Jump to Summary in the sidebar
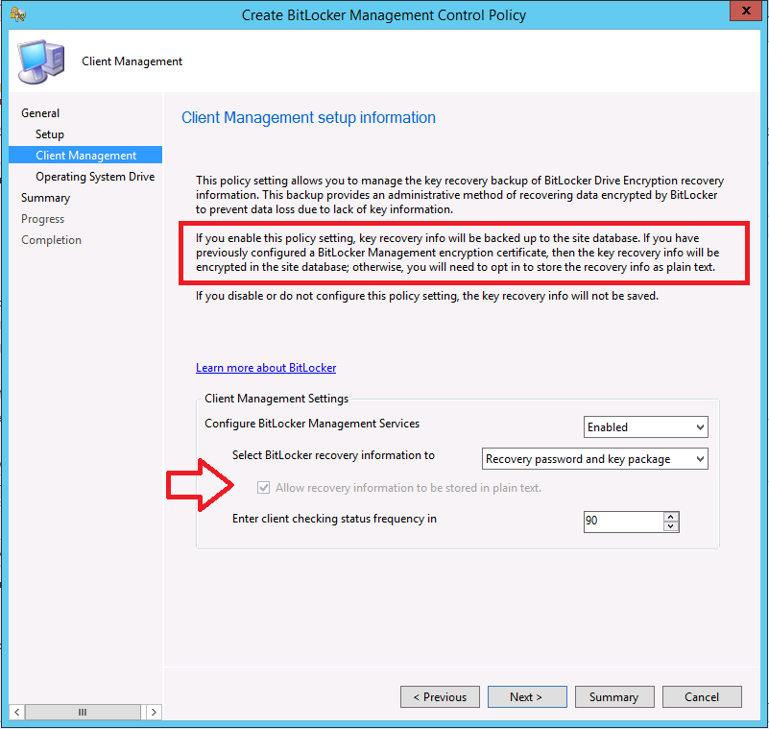Viewport: 769px width, 729px height. [46, 198]
